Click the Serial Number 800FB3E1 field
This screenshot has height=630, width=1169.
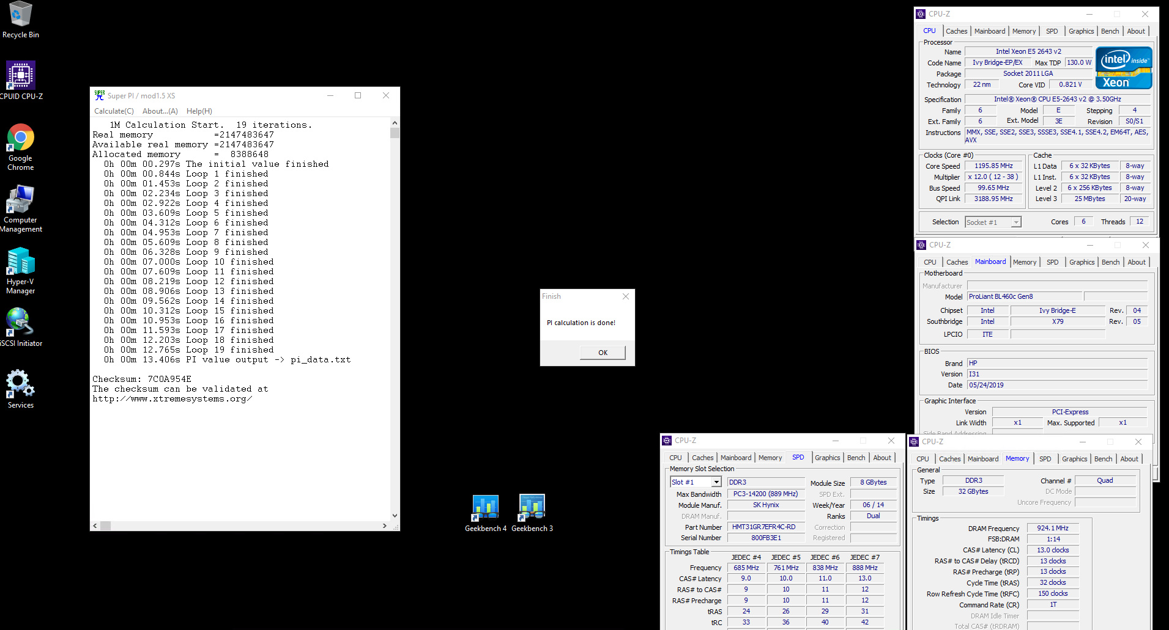point(765,538)
